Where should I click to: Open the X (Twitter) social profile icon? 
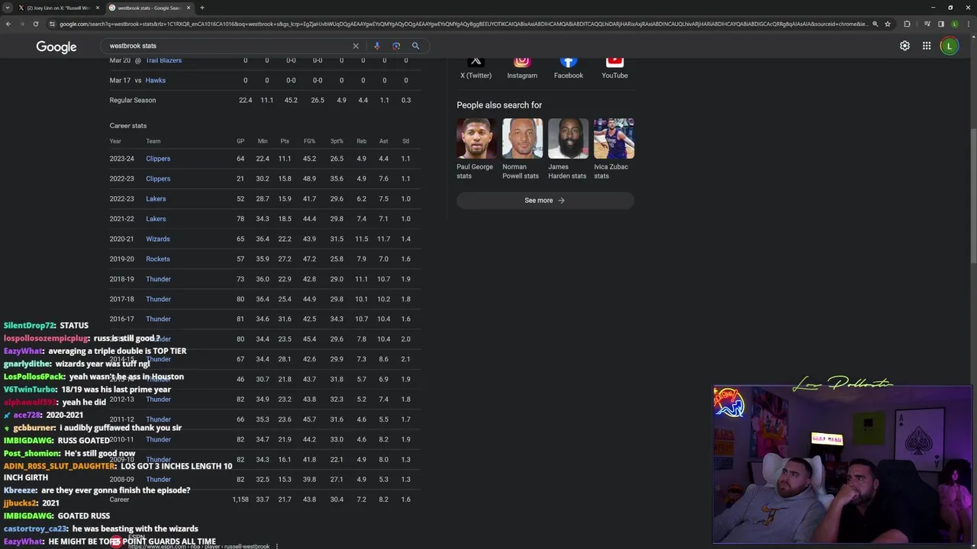point(476,61)
